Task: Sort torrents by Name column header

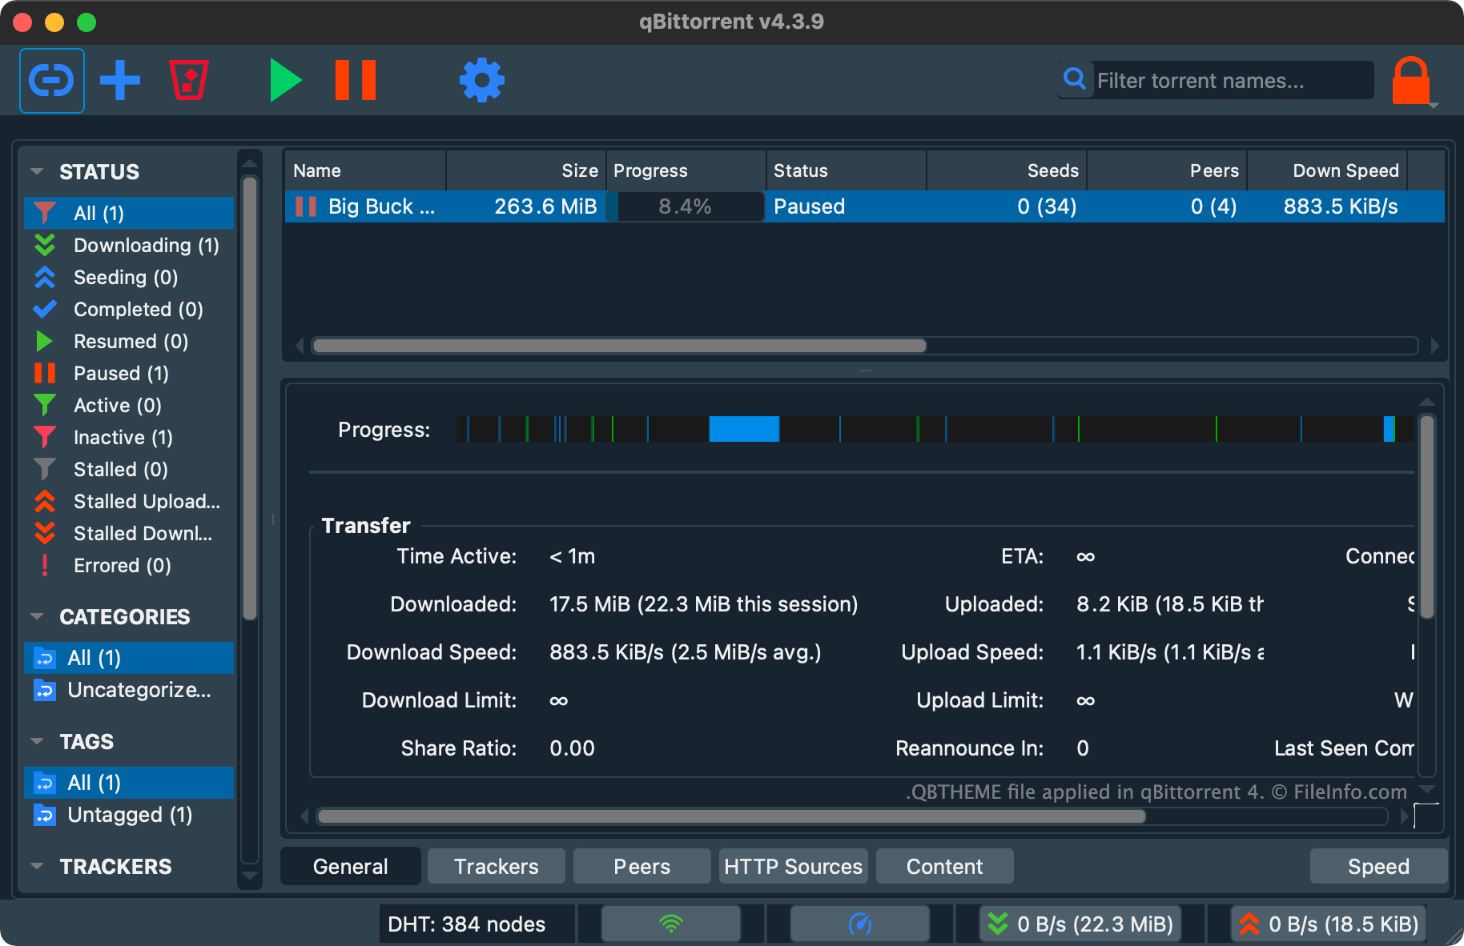Action: pos(365,170)
